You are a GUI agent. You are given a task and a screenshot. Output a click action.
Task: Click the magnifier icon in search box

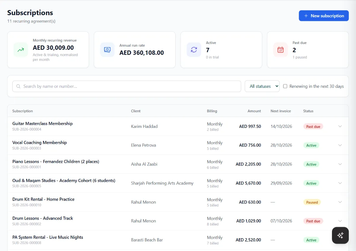(x=18, y=86)
